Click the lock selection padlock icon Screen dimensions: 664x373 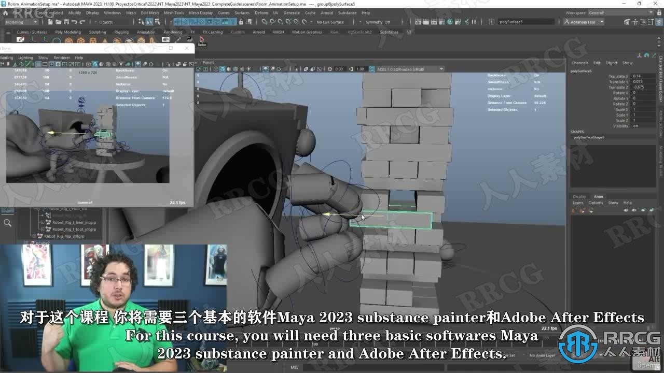[x=241, y=22]
